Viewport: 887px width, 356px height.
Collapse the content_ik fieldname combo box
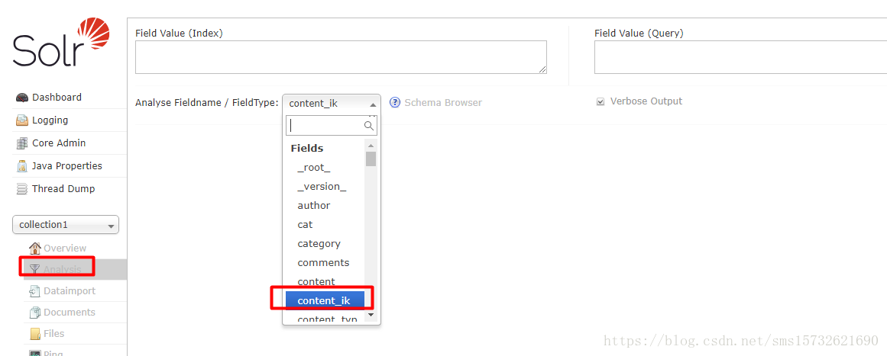pos(332,104)
